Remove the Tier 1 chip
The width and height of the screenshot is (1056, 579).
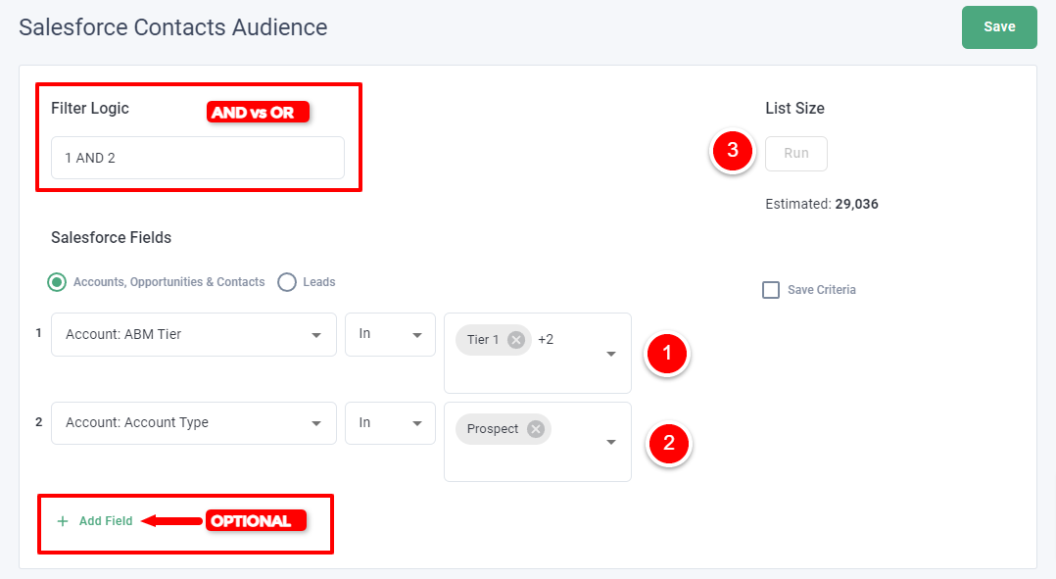(516, 340)
